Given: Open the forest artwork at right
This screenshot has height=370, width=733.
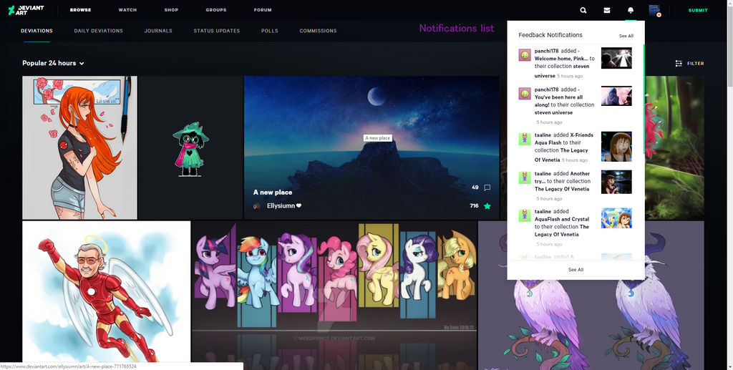Looking at the screenshot, I should pos(674,147).
